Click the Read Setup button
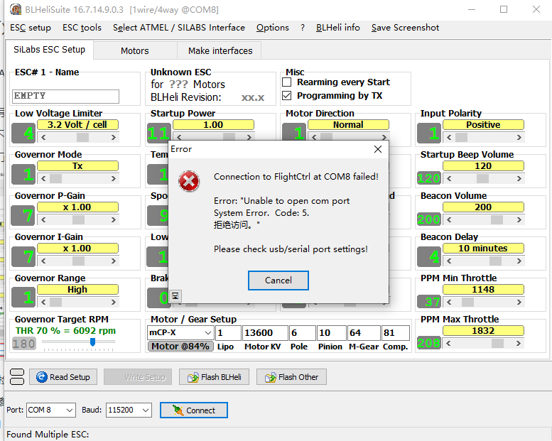Screen dimensions: 552x441 pos(63,377)
